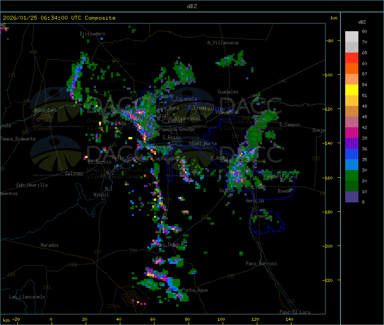Click the A_Villanueva map label
This screenshot has height=325, width=384.
point(223,43)
